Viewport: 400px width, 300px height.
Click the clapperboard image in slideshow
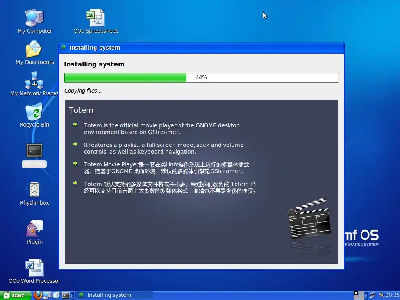tap(309, 218)
